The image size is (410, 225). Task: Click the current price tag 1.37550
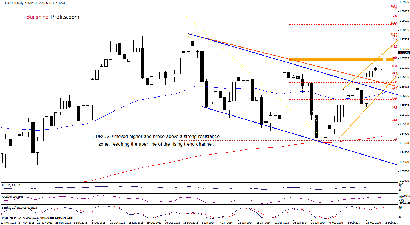click(404, 53)
